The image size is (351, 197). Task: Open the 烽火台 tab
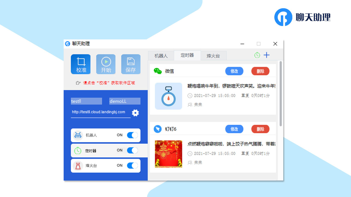[x=213, y=56]
